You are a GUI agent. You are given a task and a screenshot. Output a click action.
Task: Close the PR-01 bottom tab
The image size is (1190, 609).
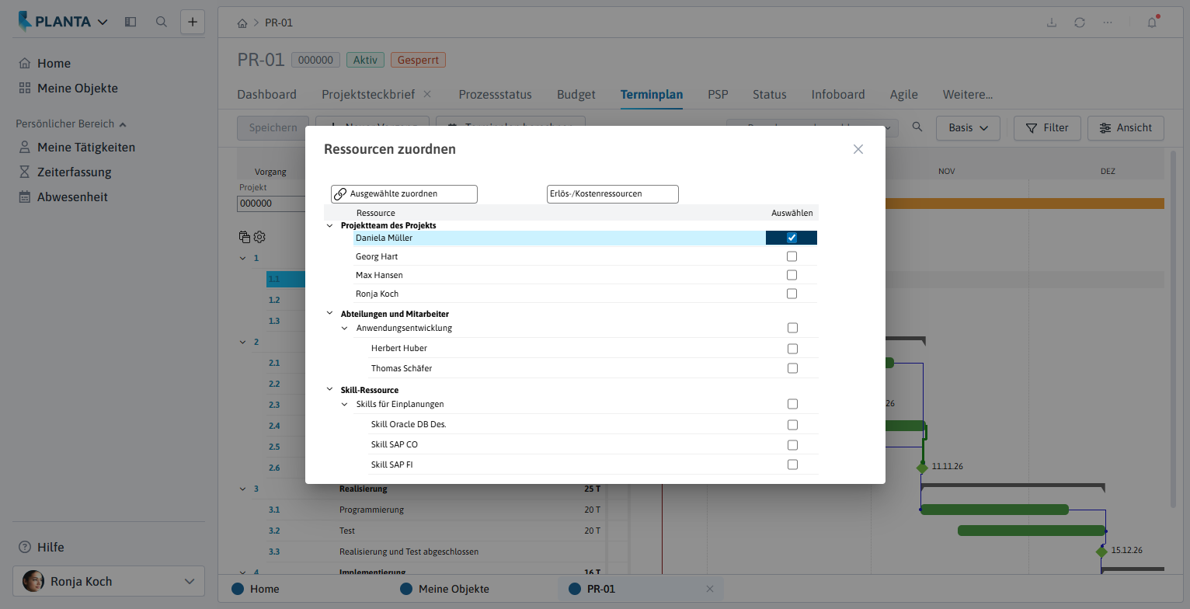tap(709, 589)
